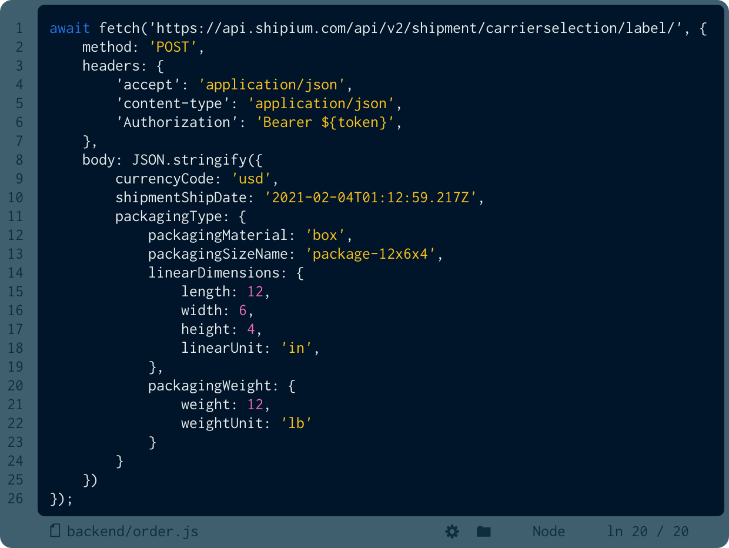The height and width of the screenshot is (548, 729).
Task: Click the weightUnit property
Action: [x=222, y=423]
